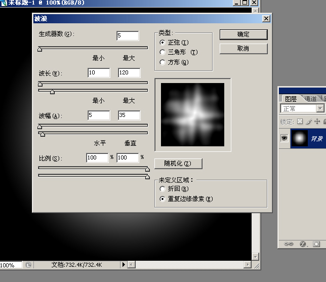Switch to the 图层 tab
The image size is (326, 282).
coord(291,99)
